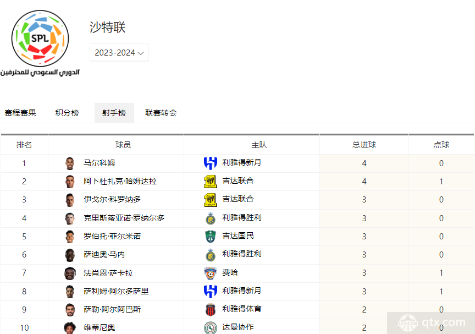Click the 达曼协作 team crest

(x=210, y=327)
